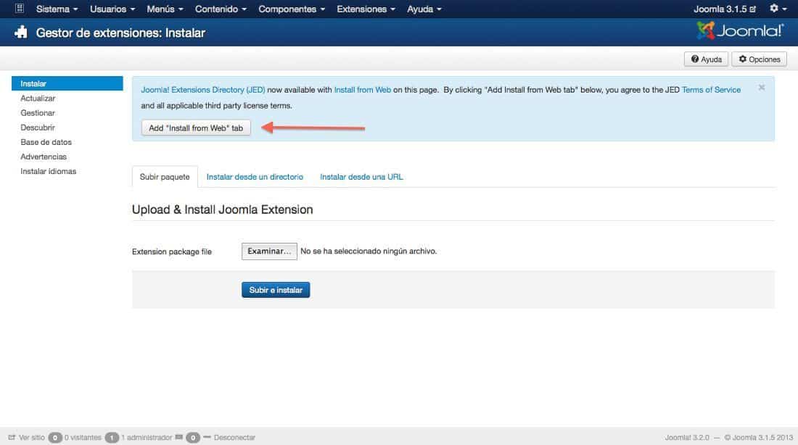This screenshot has width=798, height=445.
Task: Click the administrator count badge
Action: 112,437
